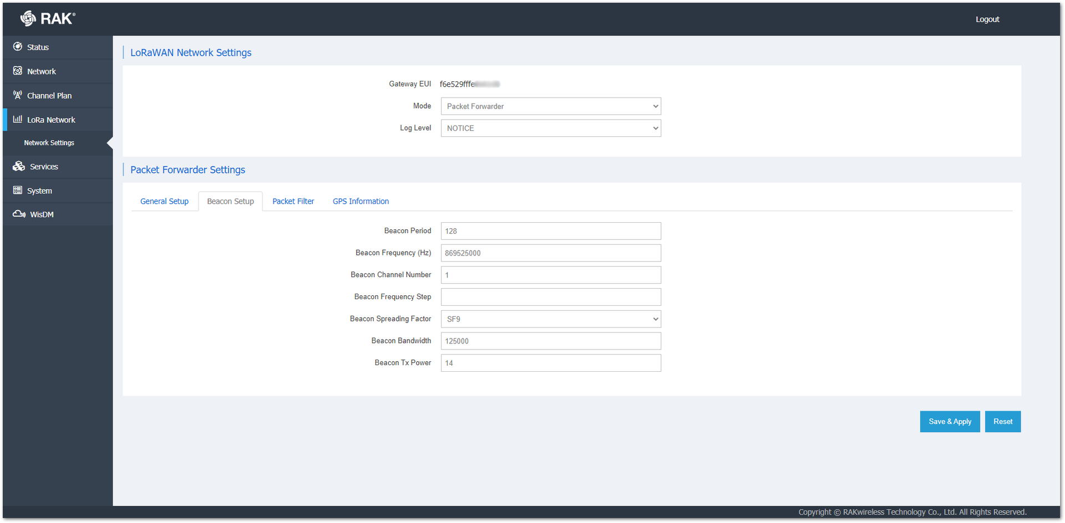
Task: Open the Network menu
Action: click(x=58, y=71)
